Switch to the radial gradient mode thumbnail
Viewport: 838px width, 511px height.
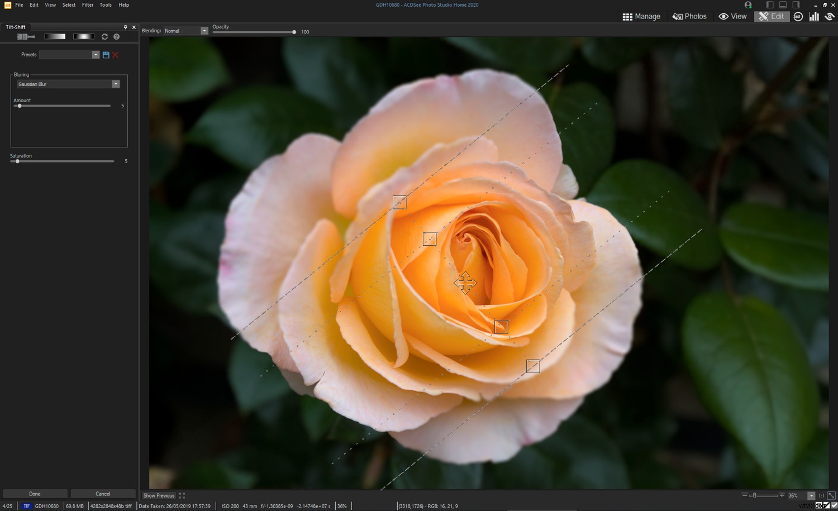pos(83,36)
